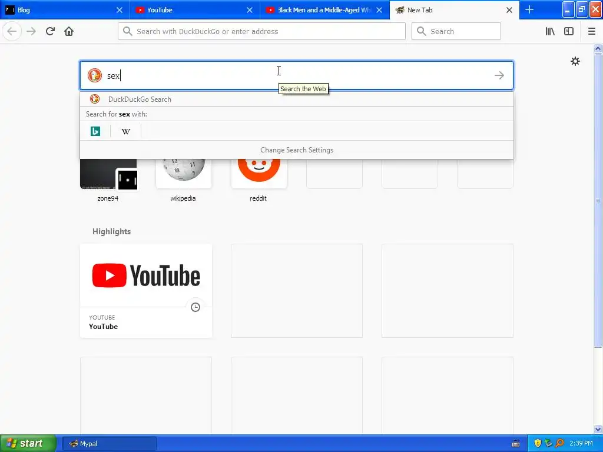Focus the toolbar Search box

point(456,31)
